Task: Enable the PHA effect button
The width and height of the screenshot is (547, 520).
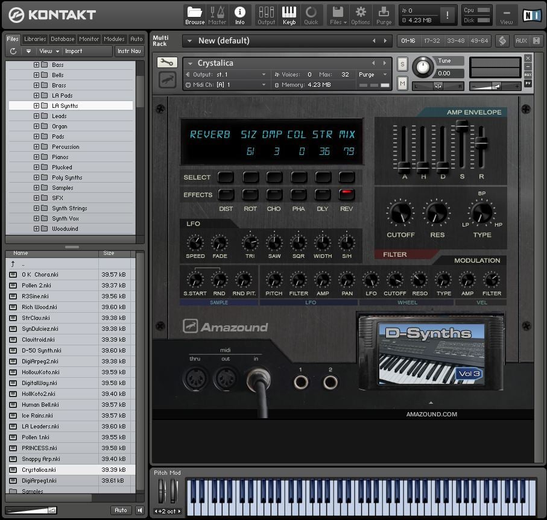Action: pos(299,195)
